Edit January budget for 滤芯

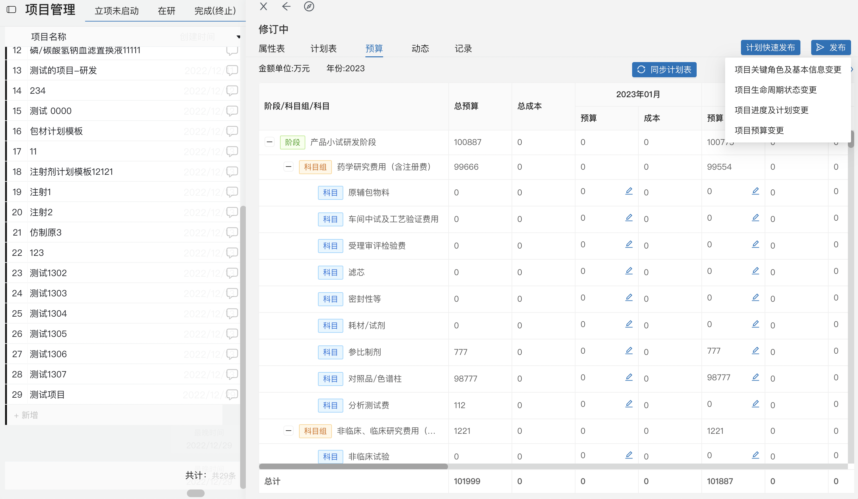[x=629, y=271]
